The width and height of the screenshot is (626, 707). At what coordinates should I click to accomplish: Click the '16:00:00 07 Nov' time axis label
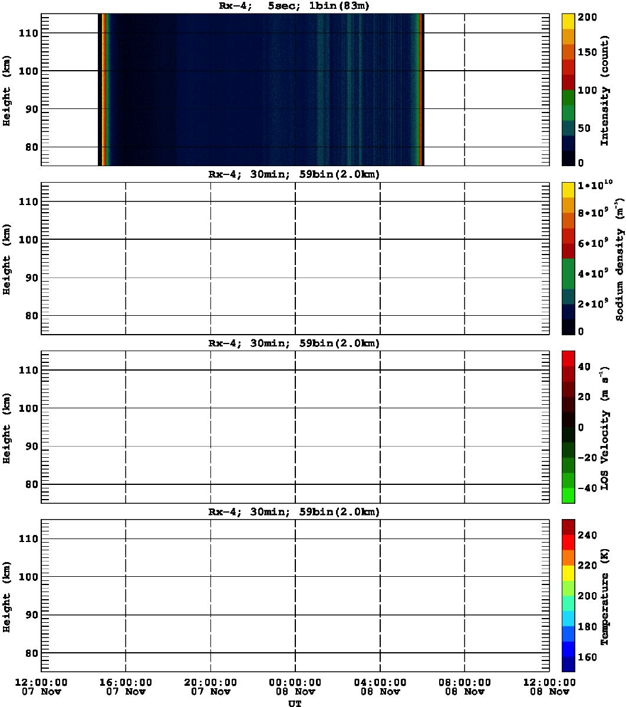click(126, 686)
